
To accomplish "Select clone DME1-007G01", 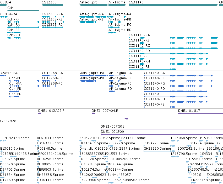I will point(112,127).
